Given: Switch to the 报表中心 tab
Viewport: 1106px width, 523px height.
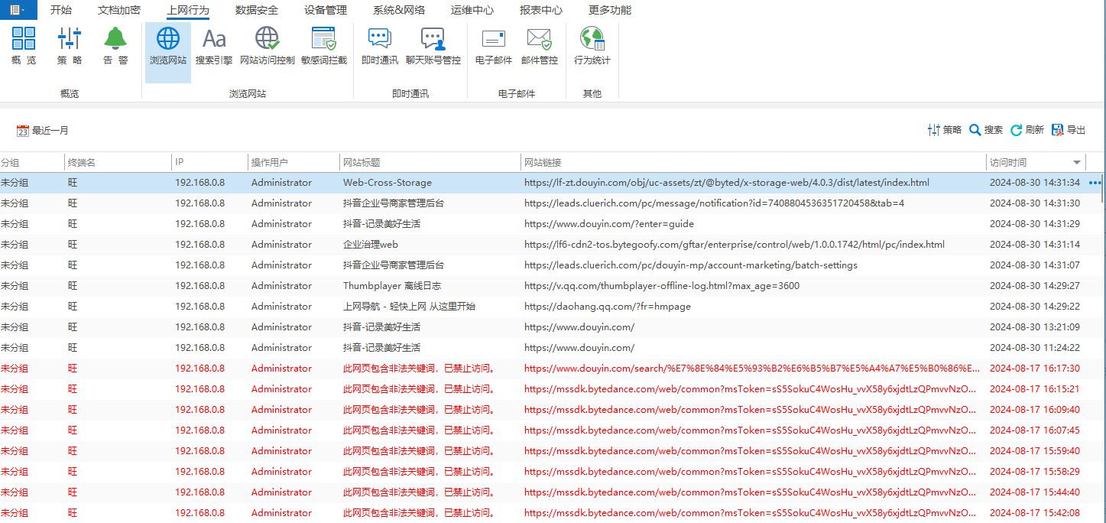Looking at the screenshot, I should click(541, 10).
